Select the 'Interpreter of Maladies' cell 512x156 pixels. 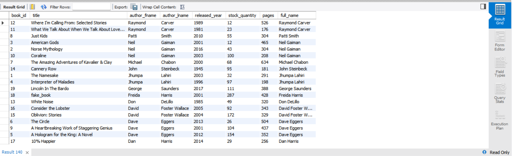coord(78,82)
